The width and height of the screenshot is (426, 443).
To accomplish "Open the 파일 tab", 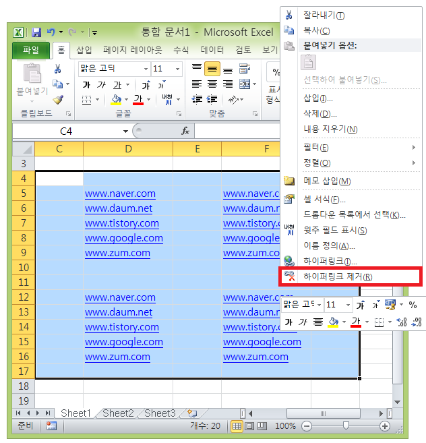I will (x=31, y=51).
